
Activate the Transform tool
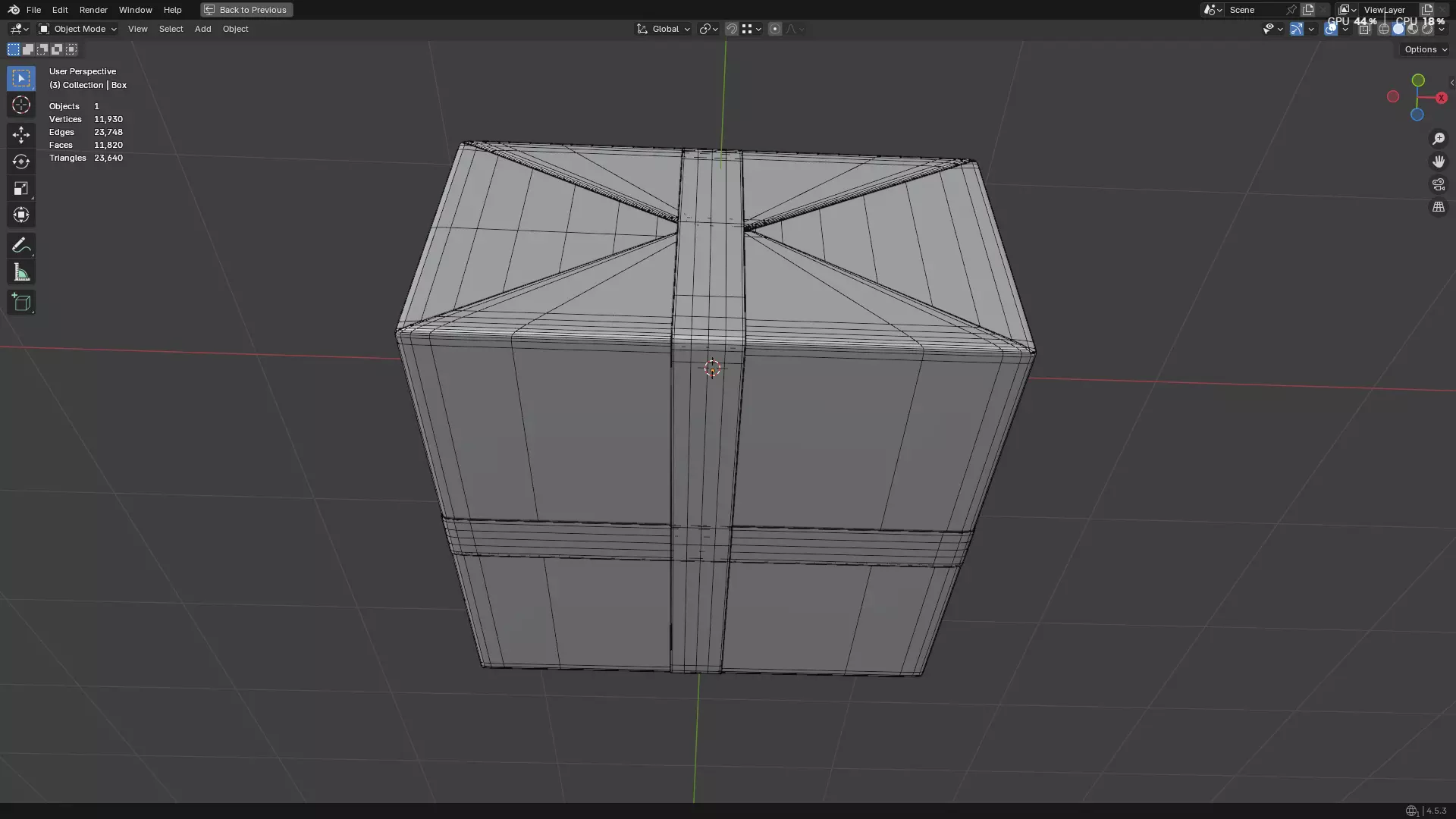(21, 215)
